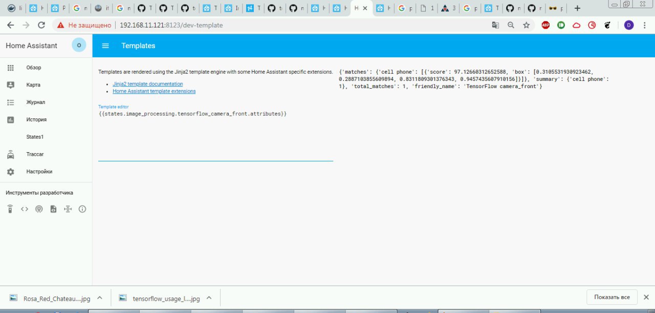655x313 pixels.
Task: Open the Jinja2 template documentation link
Action: click(147, 84)
